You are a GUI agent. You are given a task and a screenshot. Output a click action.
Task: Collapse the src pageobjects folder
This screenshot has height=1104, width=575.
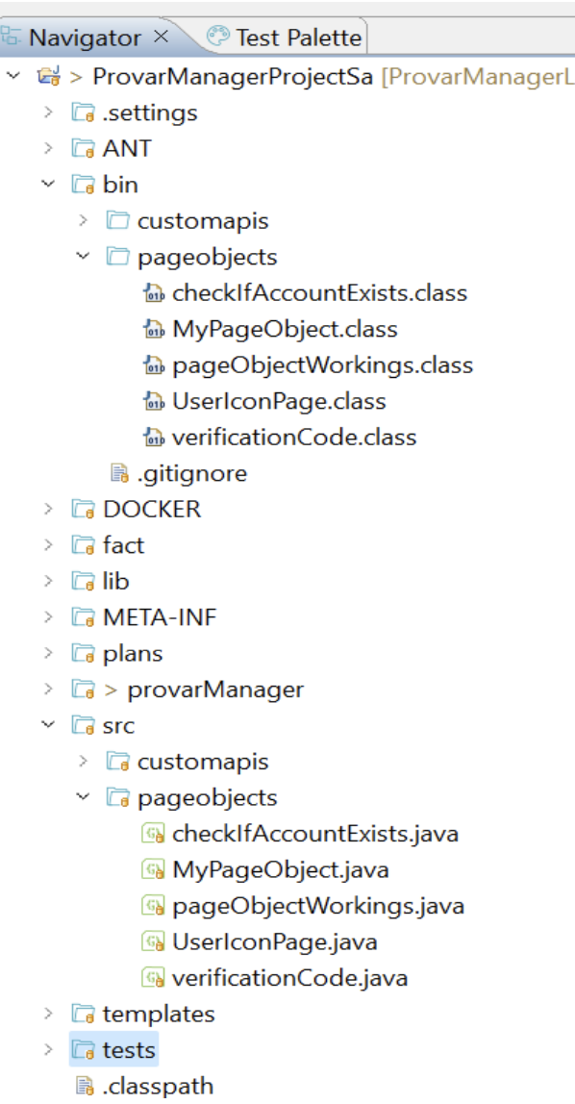pos(83,798)
